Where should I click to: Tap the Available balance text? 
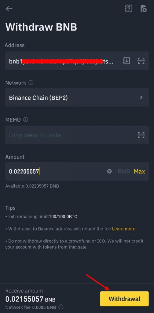[x=32, y=186]
